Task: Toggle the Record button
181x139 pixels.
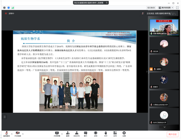Action: 96,134
